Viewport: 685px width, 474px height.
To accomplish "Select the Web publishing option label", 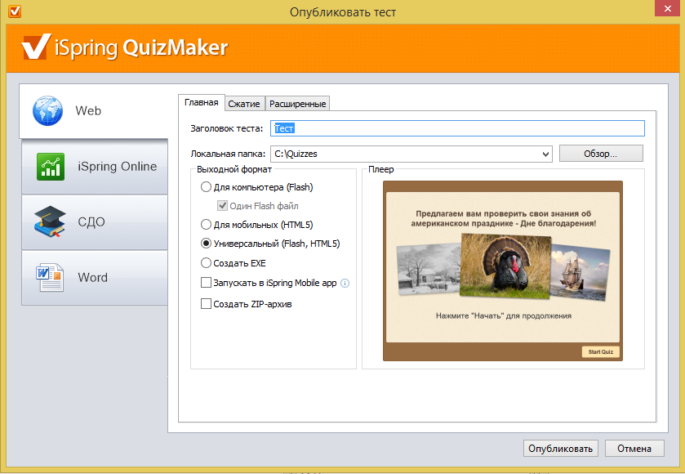I will (x=88, y=110).
